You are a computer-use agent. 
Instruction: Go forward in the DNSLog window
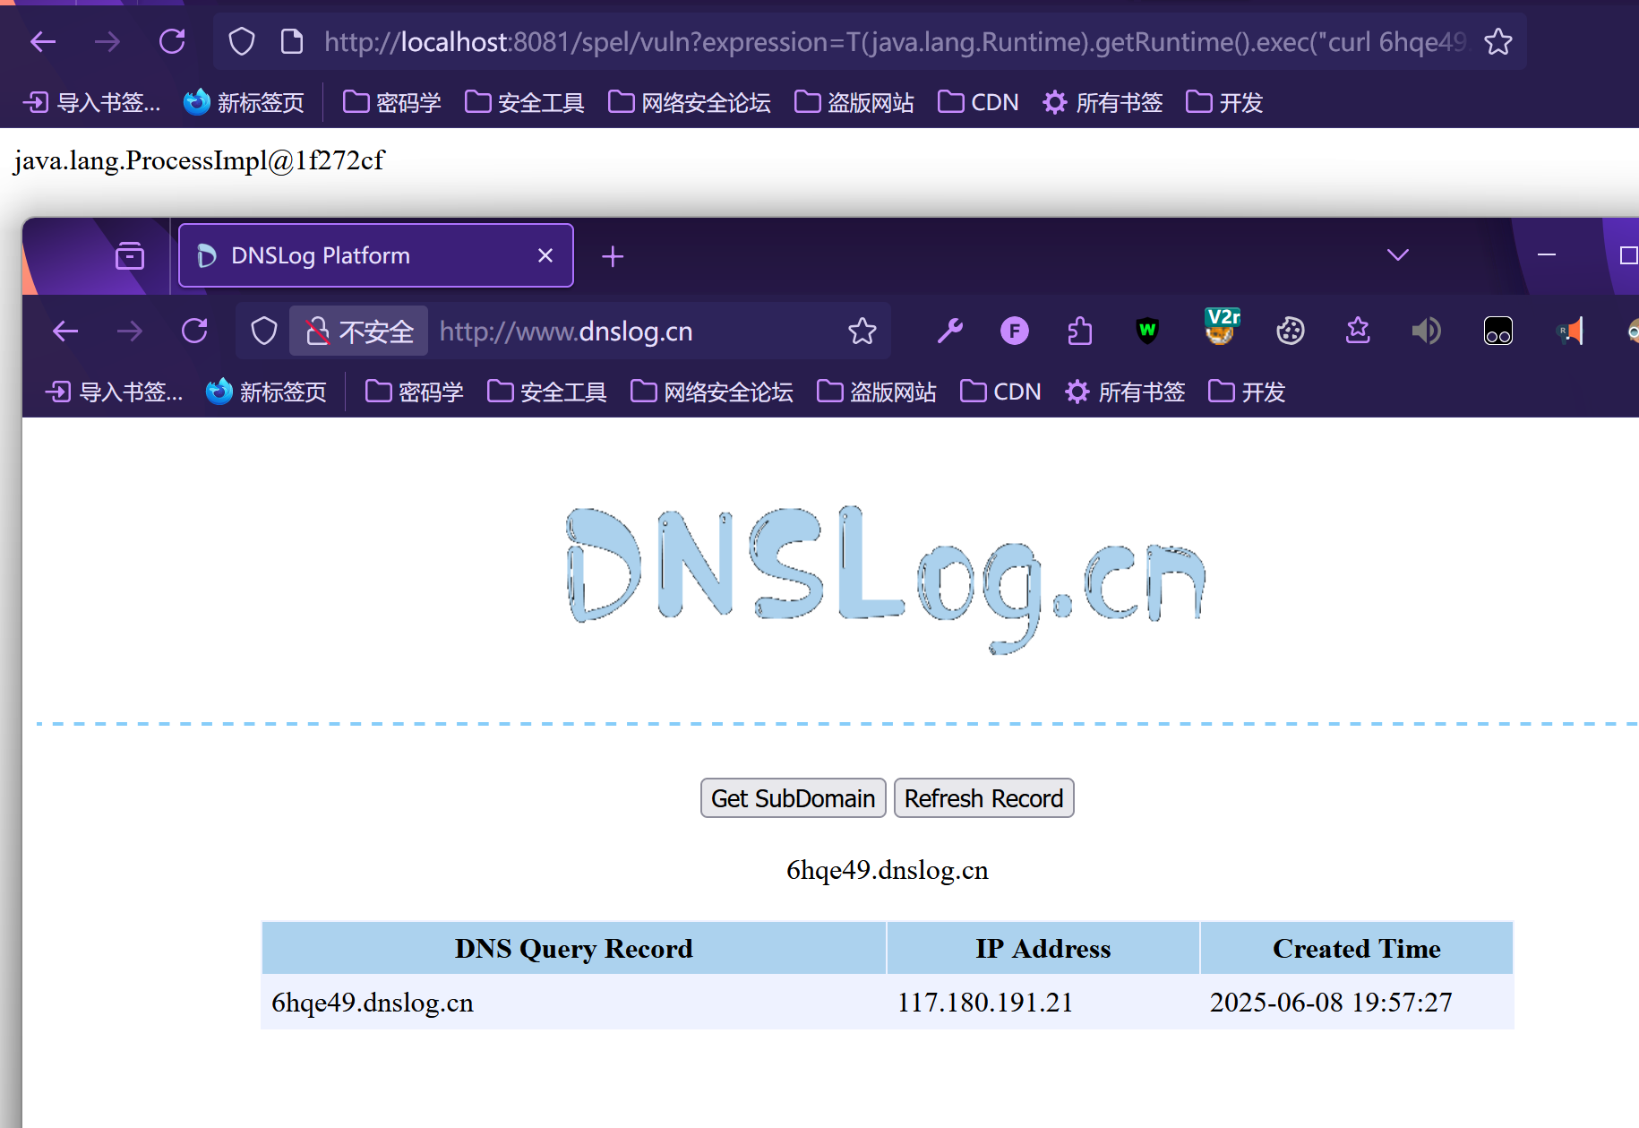click(130, 332)
